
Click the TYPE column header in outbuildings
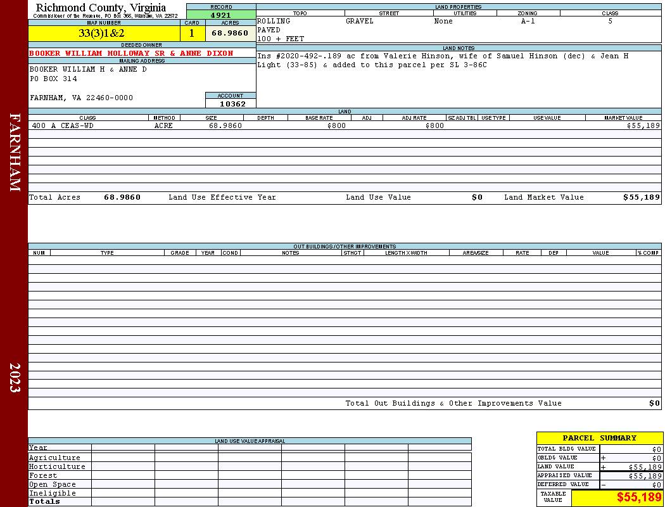(107, 253)
